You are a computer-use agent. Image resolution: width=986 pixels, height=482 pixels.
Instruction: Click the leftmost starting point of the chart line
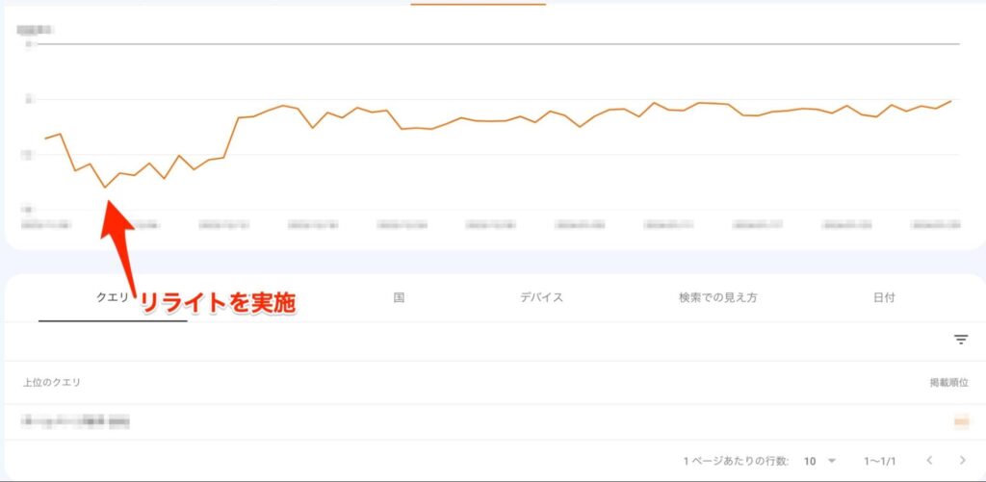coord(45,139)
